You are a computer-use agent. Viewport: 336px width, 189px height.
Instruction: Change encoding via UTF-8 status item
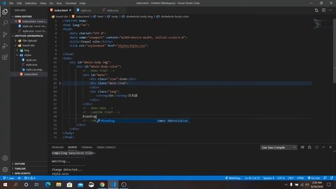(281, 178)
